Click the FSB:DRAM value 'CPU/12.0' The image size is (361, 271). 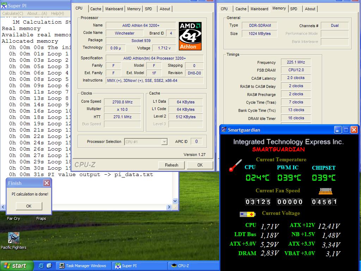coord(296,70)
